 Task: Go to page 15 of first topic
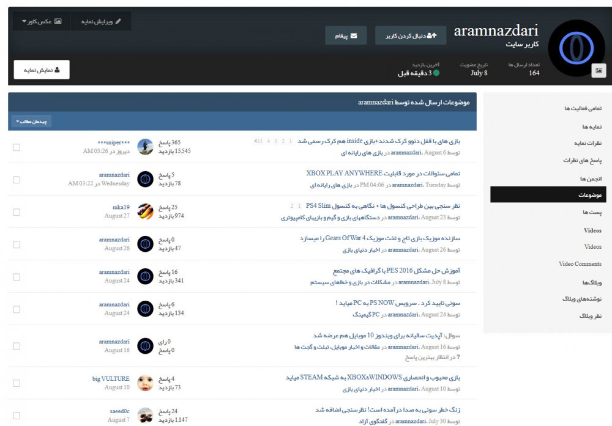(x=259, y=141)
